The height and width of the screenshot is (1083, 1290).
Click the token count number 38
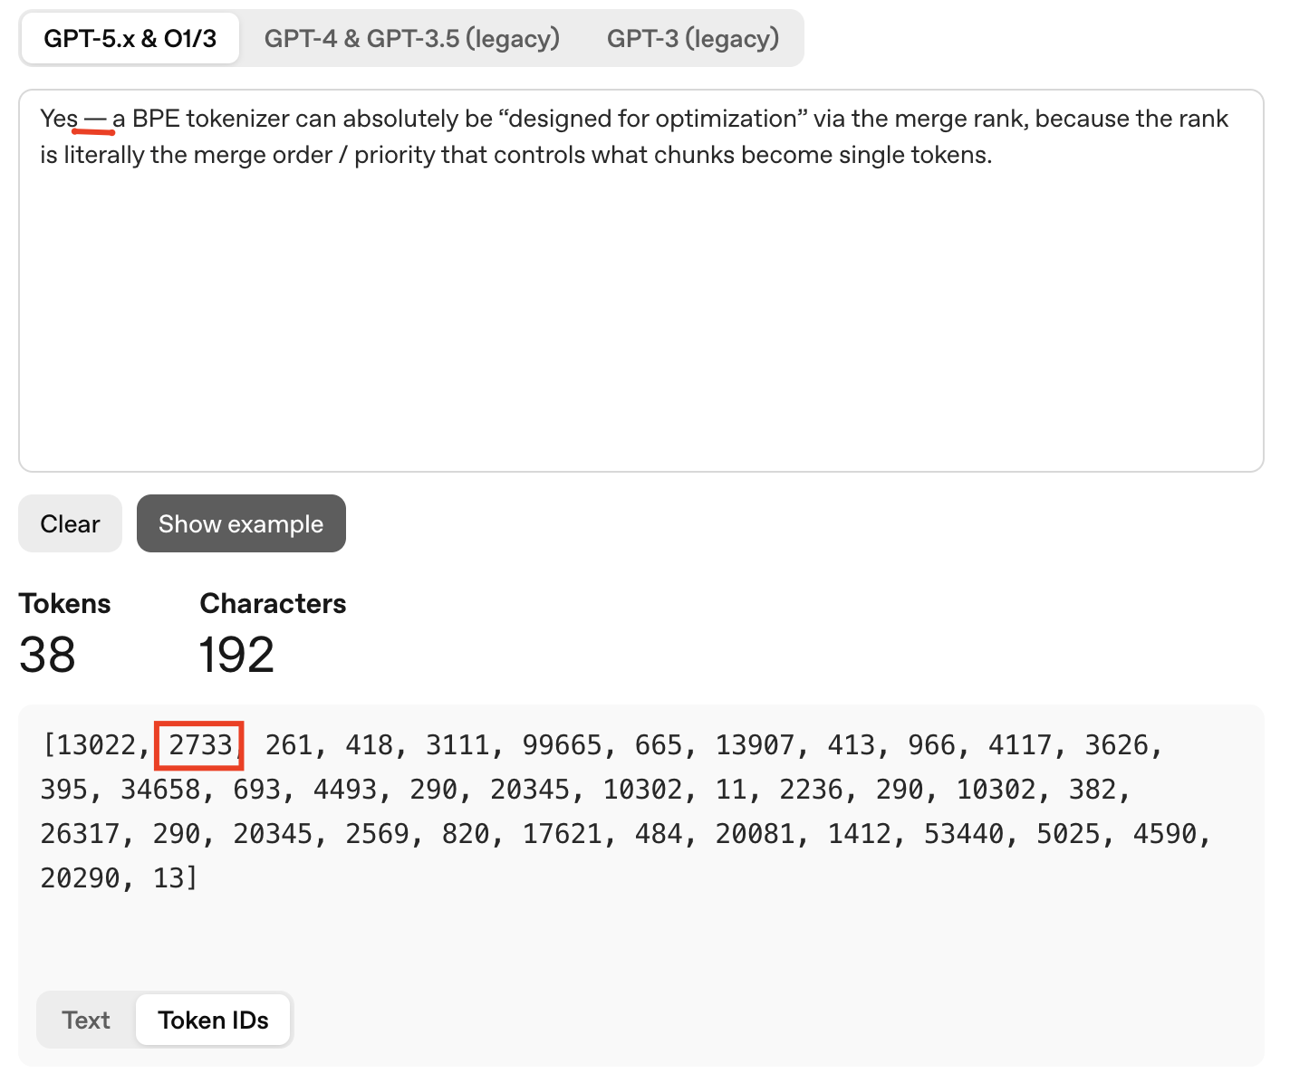point(47,655)
